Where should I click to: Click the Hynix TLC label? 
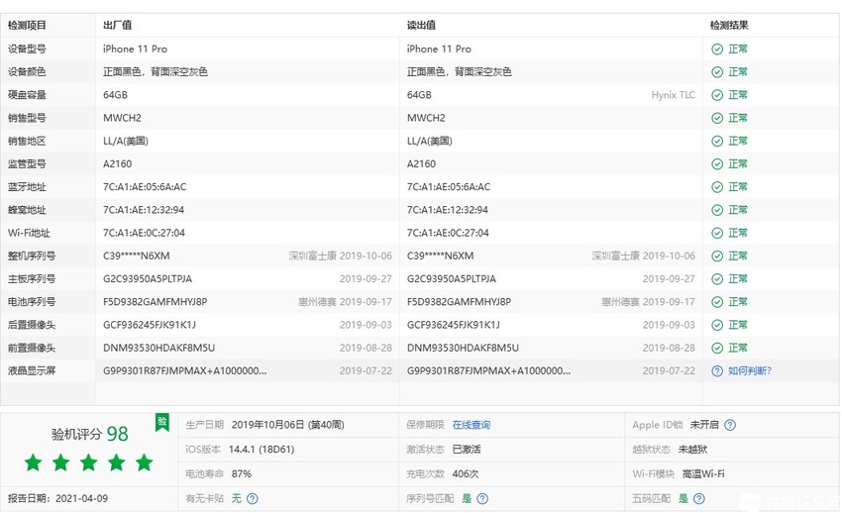tap(673, 95)
